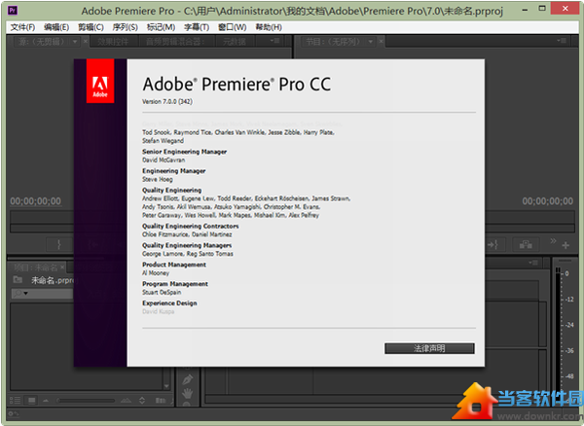Click the 法律声明 button in the About dialog
The image size is (584, 426).
pos(429,348)
